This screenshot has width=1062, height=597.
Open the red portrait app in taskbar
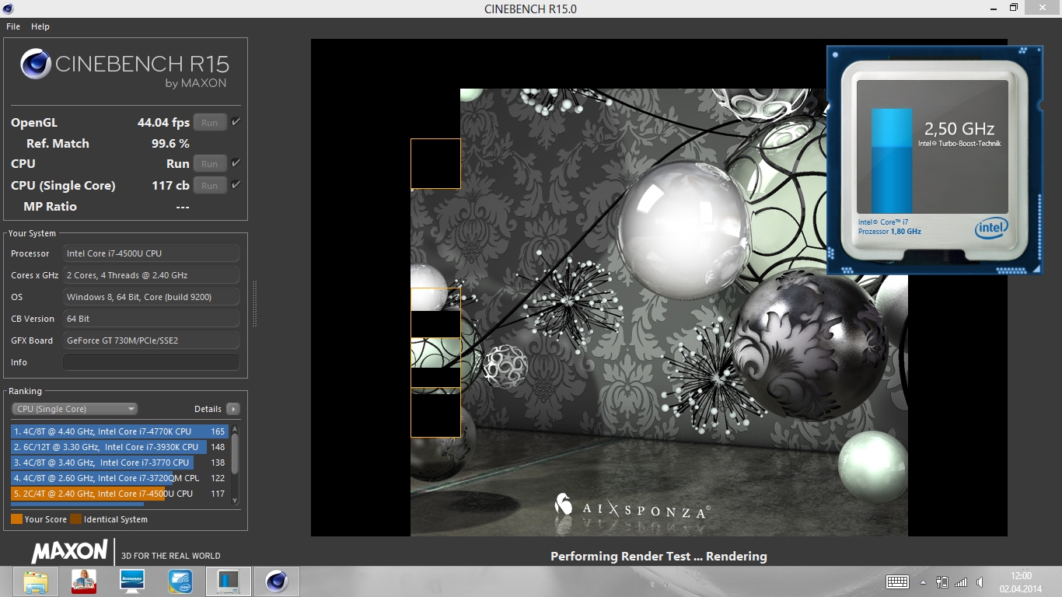click(x=84, y=581)
